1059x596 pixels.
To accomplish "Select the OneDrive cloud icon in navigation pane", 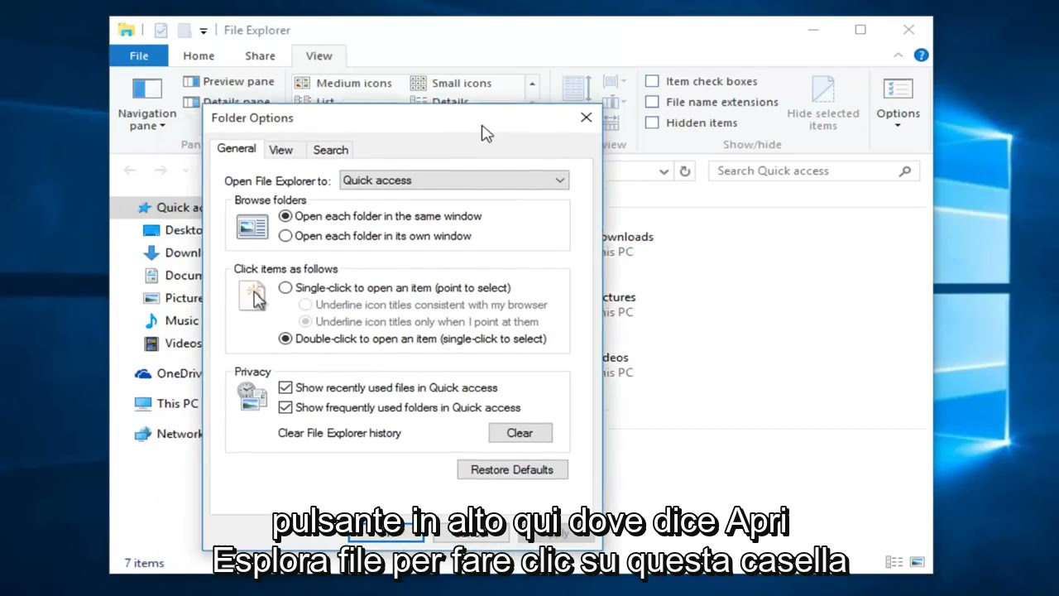I will coord(143,373).
